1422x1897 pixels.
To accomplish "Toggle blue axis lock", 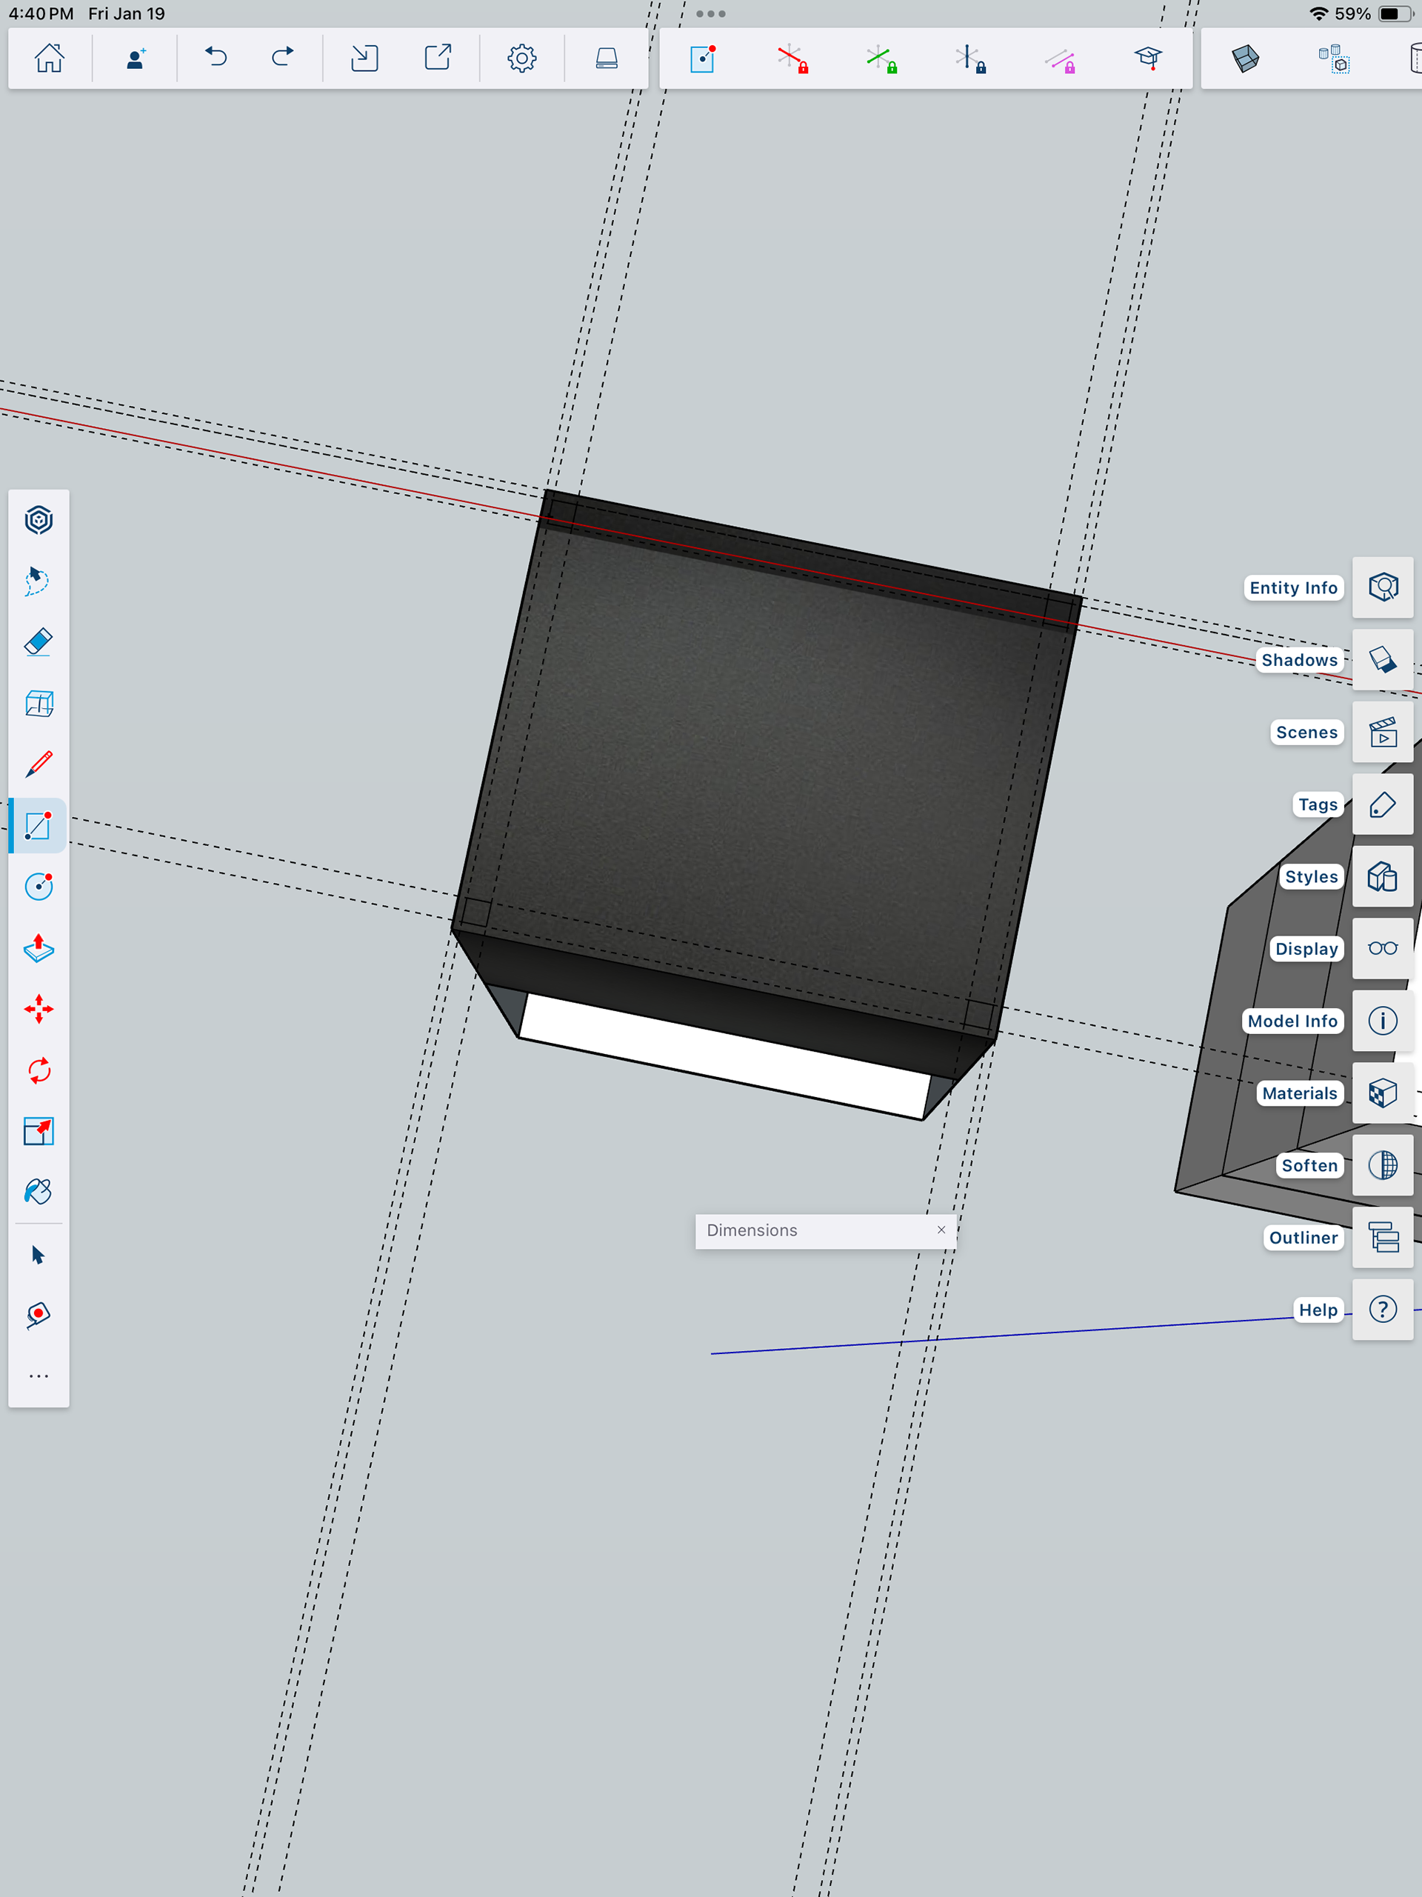I will (970, 59).
